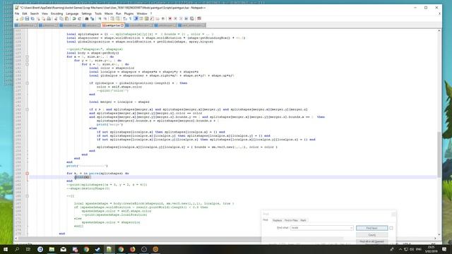The image size is (452, 254).
Task: Create a new document from the toolbar
Action: click(x=17, y=19)
